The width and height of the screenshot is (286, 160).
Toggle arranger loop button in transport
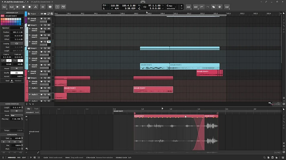point(145,7)
